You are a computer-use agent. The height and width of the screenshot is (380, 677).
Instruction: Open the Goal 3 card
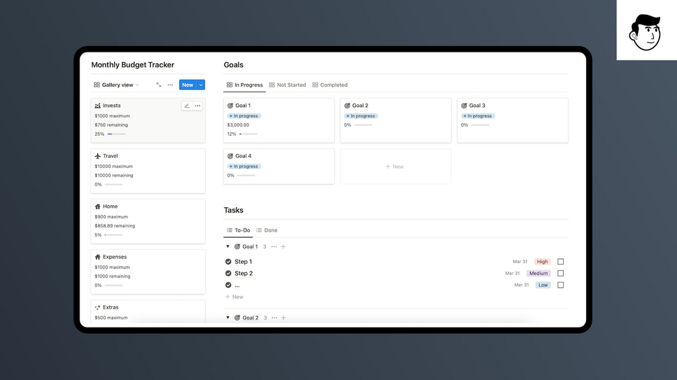click(x=513, y=120)
